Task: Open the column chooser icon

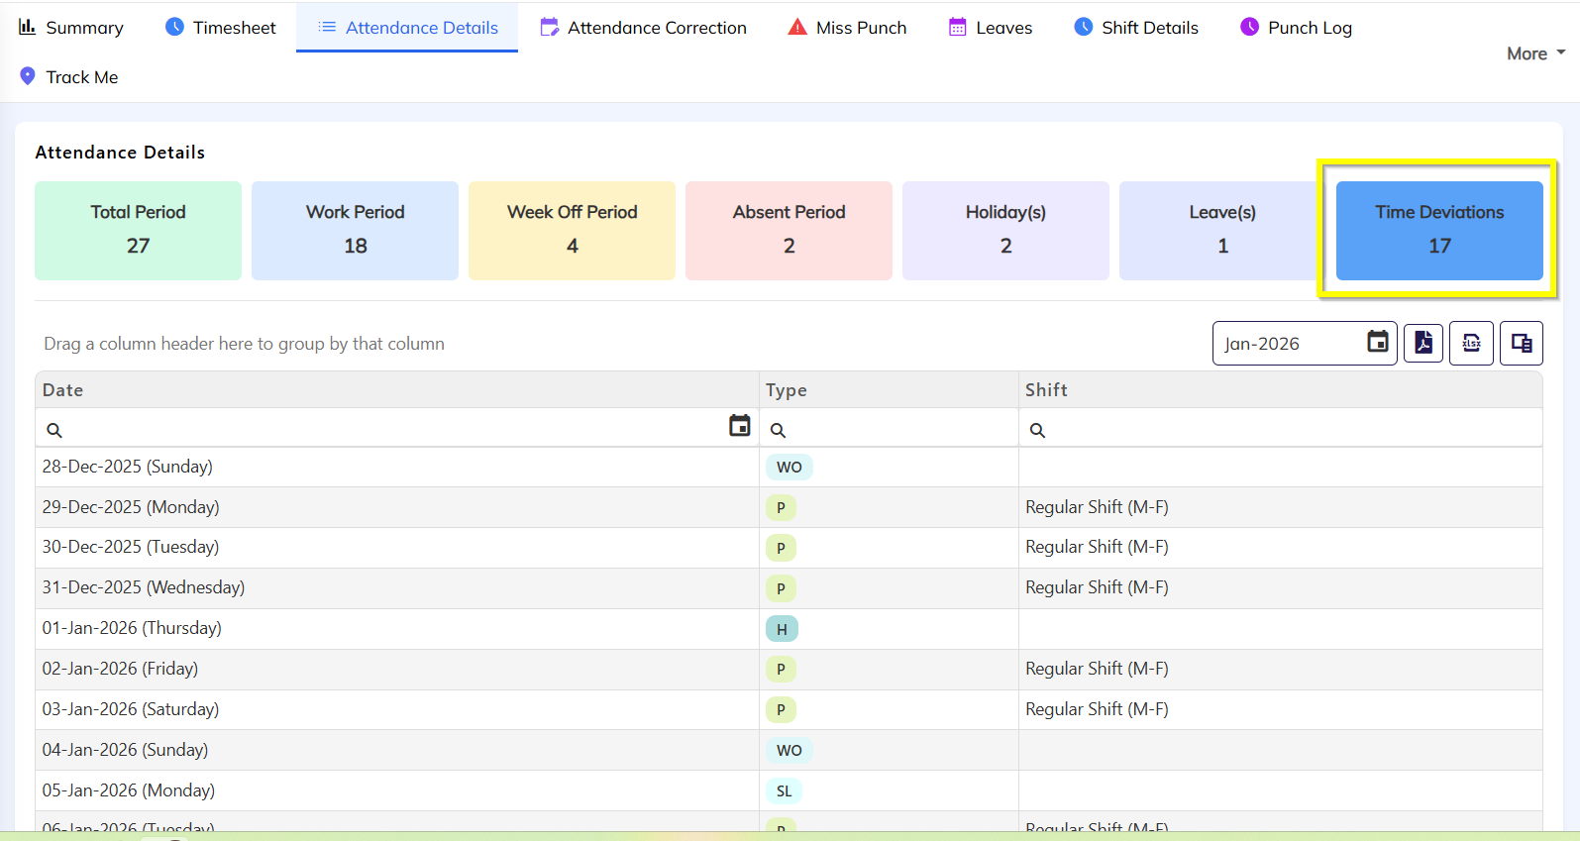Action: point(1522,344)
